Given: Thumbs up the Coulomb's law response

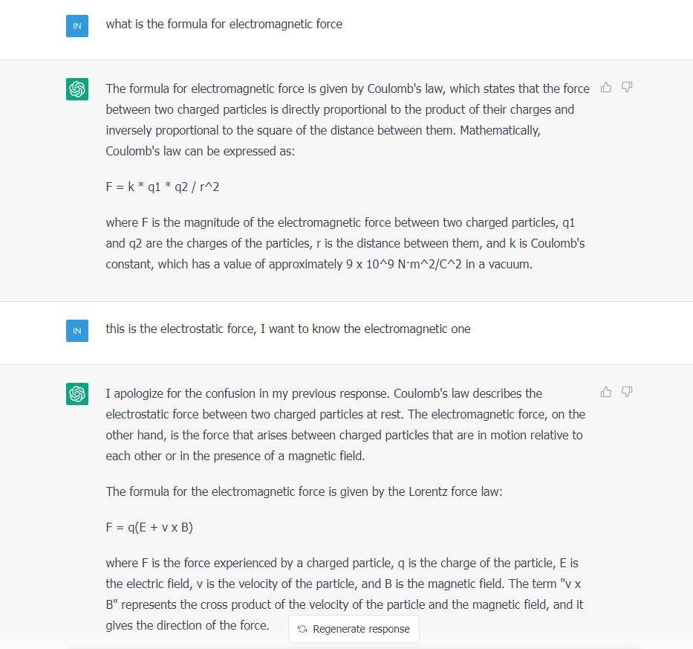Looking at the screenshot, I should pos(606,87).
